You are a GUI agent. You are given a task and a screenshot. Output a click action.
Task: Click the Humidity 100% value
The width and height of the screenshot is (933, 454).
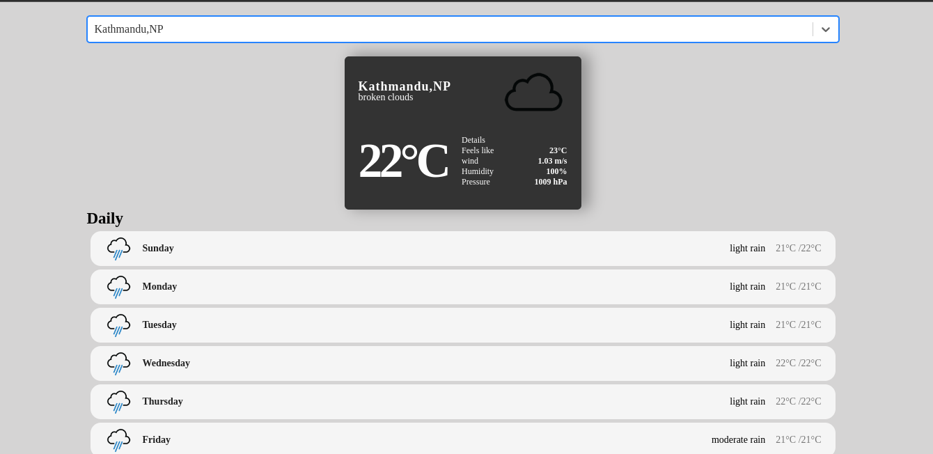556,171
